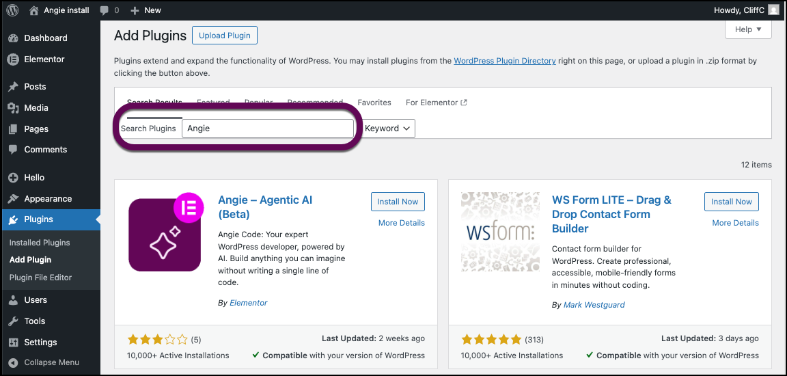This screenshot has width=787, height=376.
Task: Click the user avatar next to Howdy, CliffC
Action: point(773,10)
